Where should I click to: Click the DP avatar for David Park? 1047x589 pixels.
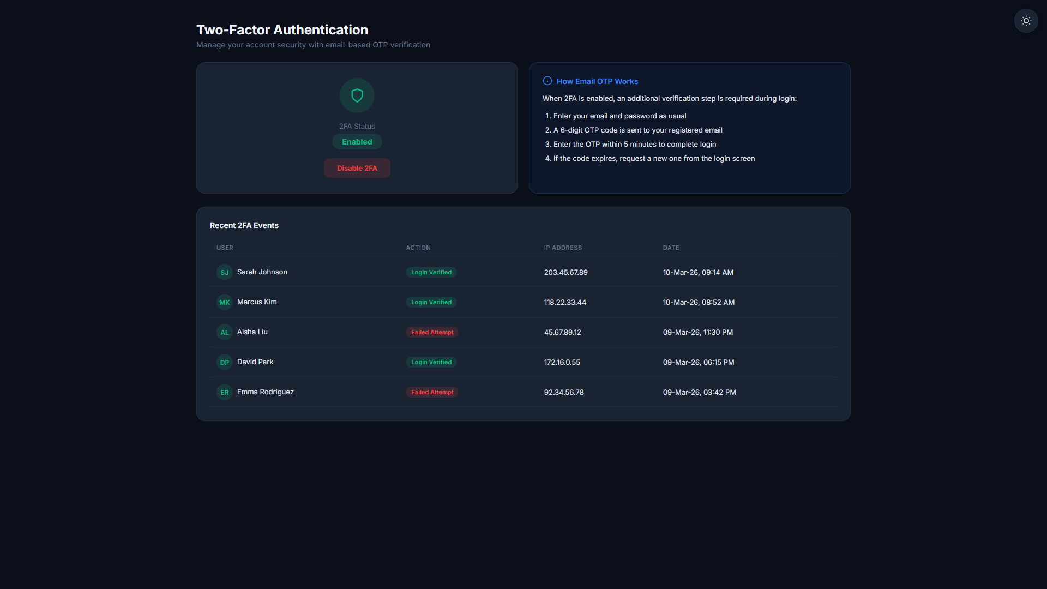click(225, 362)
